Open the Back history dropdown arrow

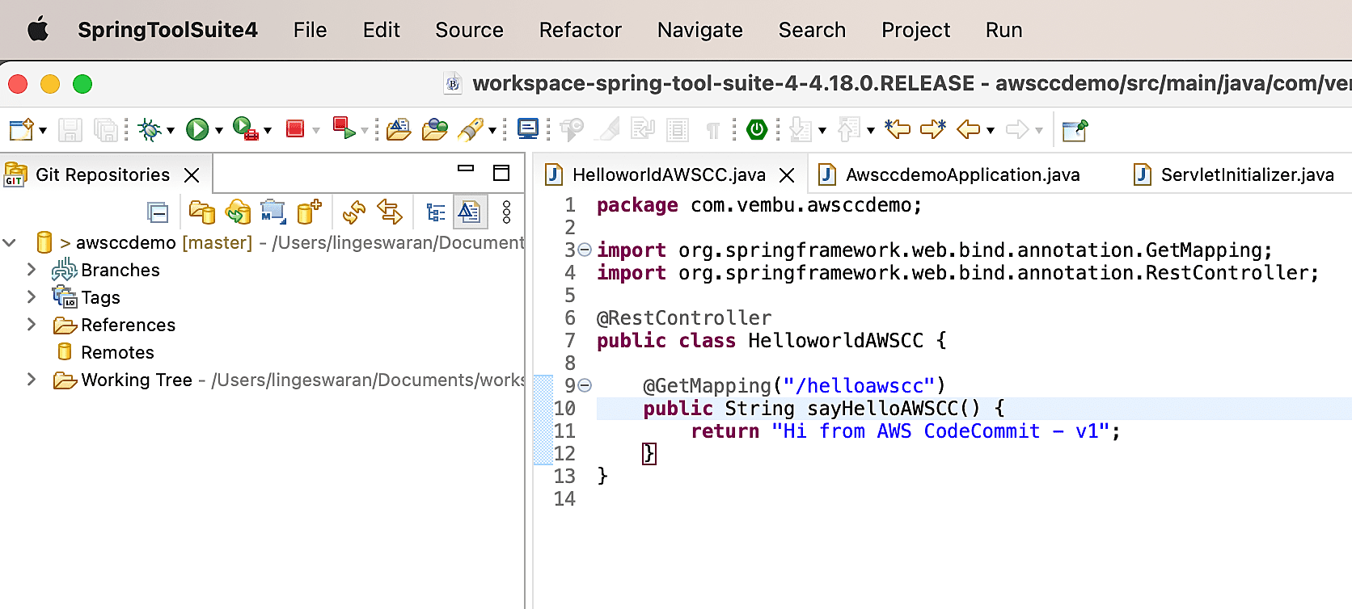coord(991,130)
